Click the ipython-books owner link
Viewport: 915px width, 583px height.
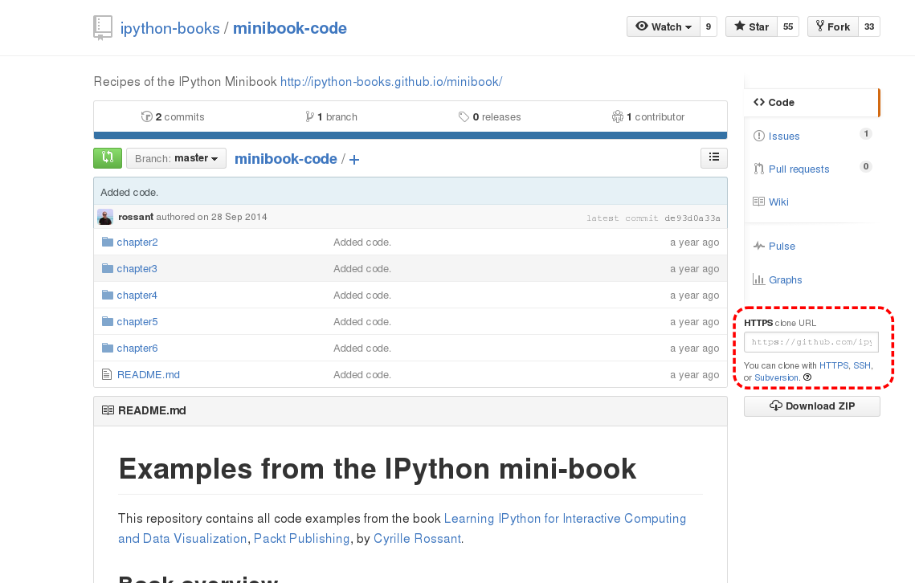[x=170, y=28]
